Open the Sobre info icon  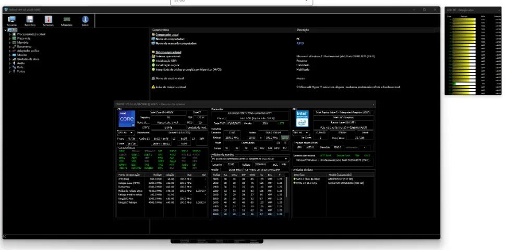pos(85,21)
